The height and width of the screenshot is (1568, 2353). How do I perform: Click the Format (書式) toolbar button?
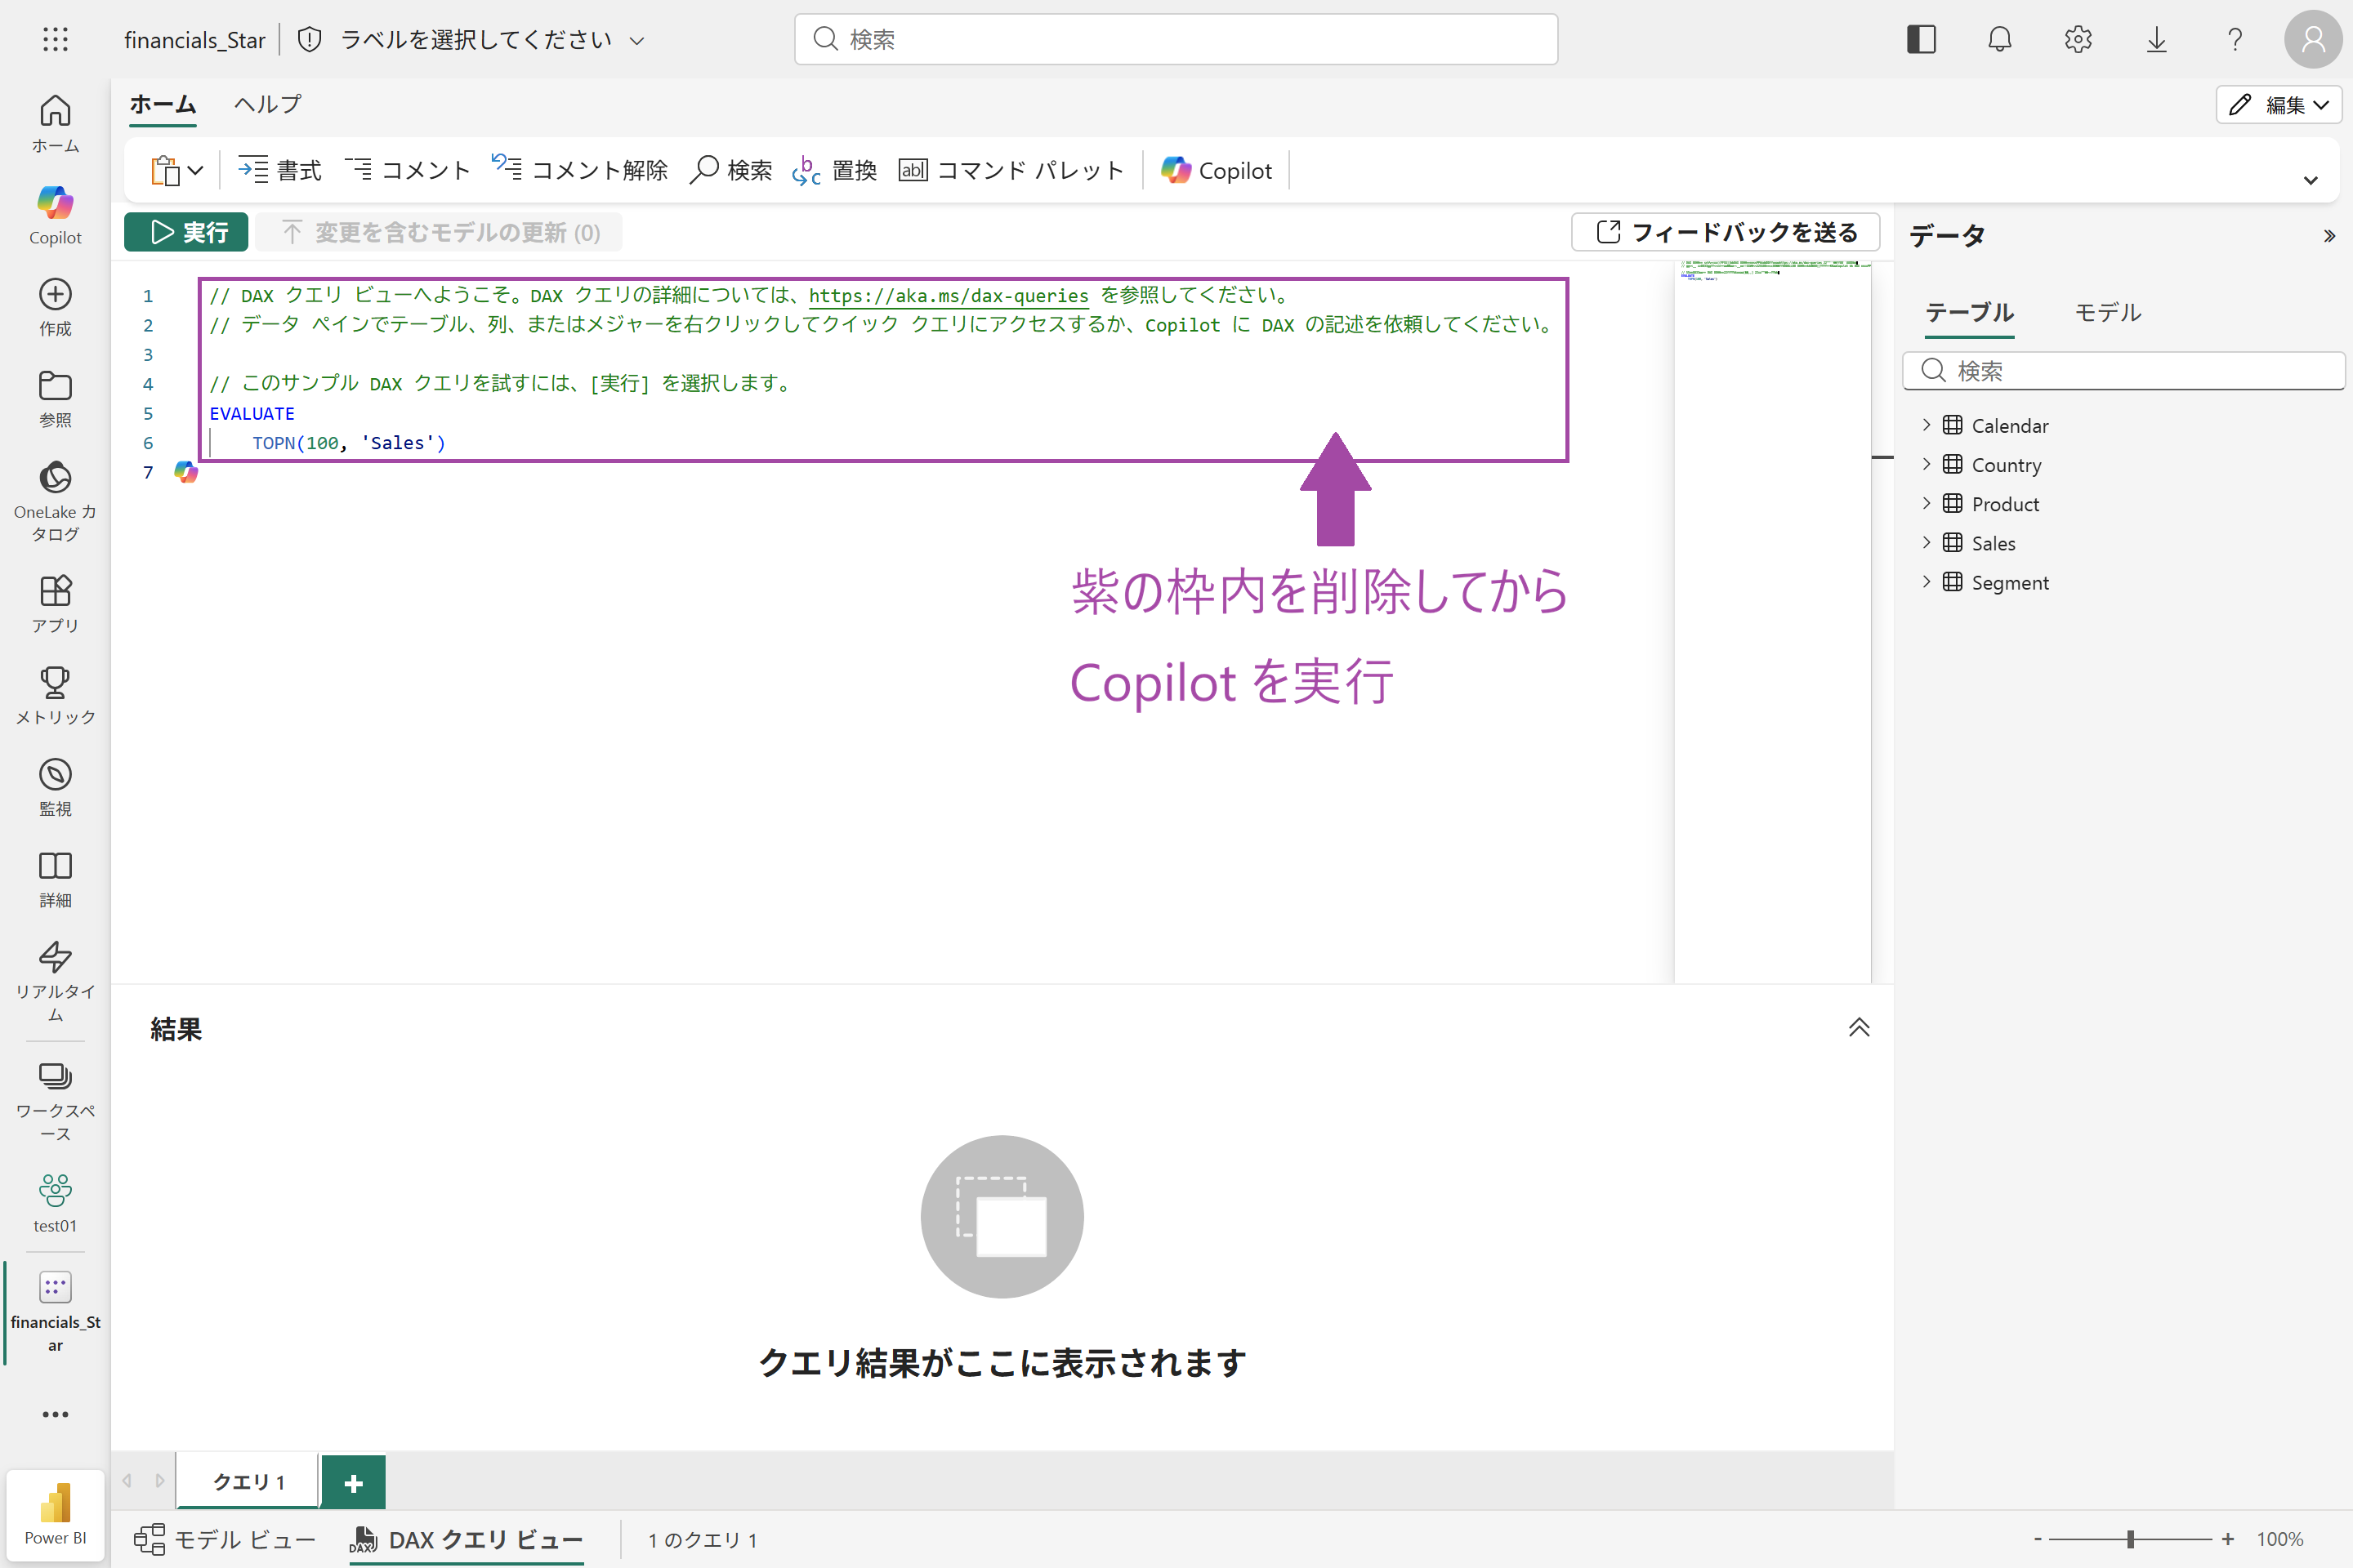point(279,171)
